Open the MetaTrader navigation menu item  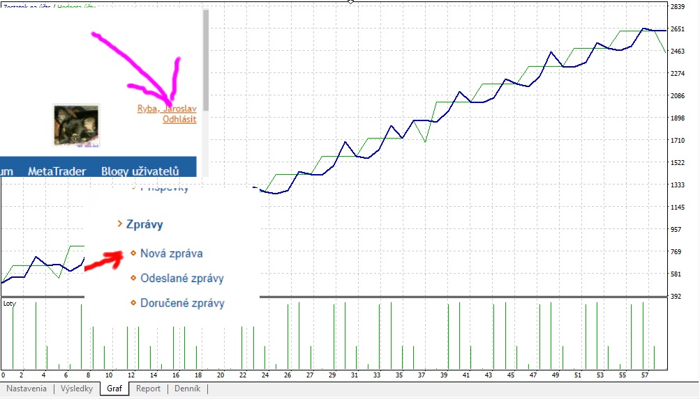coord(57,171)
